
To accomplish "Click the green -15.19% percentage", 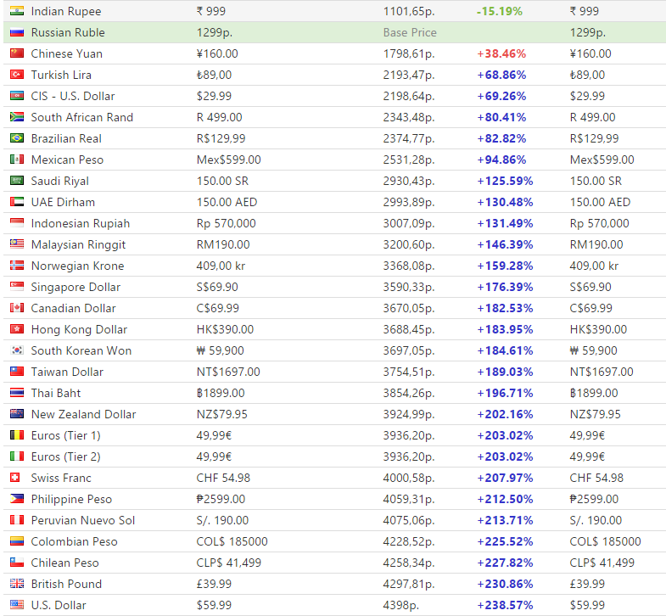I will click(499, 11).
